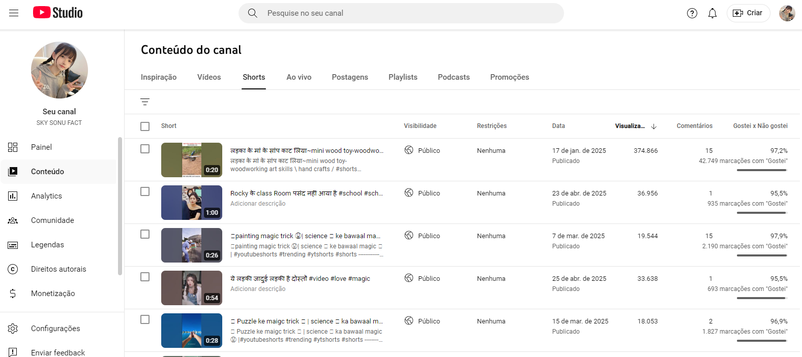Click the like ratio bar of the painting magic short
The image size is (802, 357).
pyautogui.click(x=761, y=255)
